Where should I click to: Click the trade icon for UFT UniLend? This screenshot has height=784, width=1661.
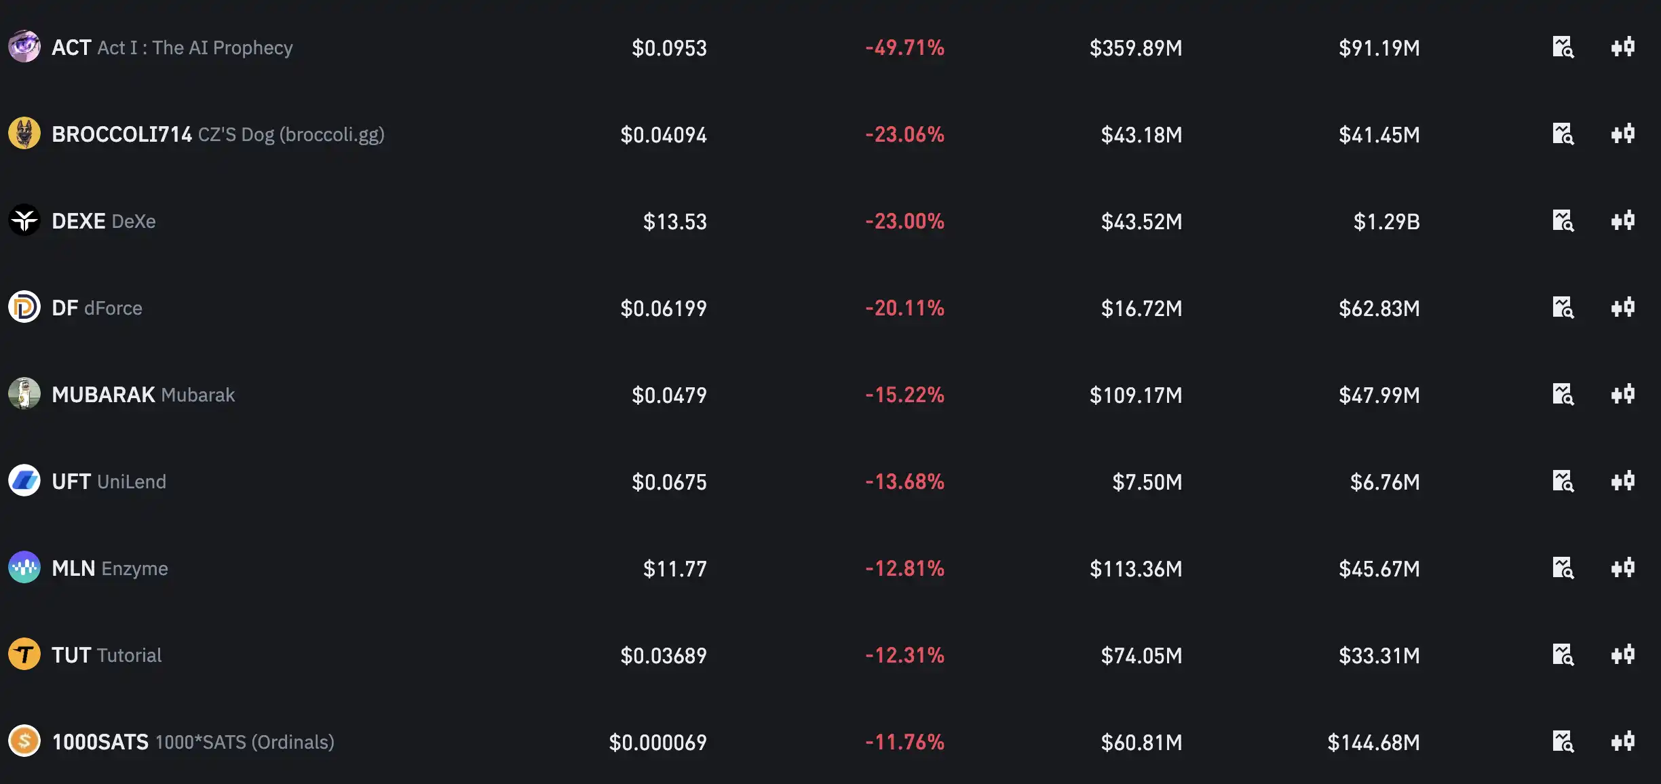tap(1623, 482)
